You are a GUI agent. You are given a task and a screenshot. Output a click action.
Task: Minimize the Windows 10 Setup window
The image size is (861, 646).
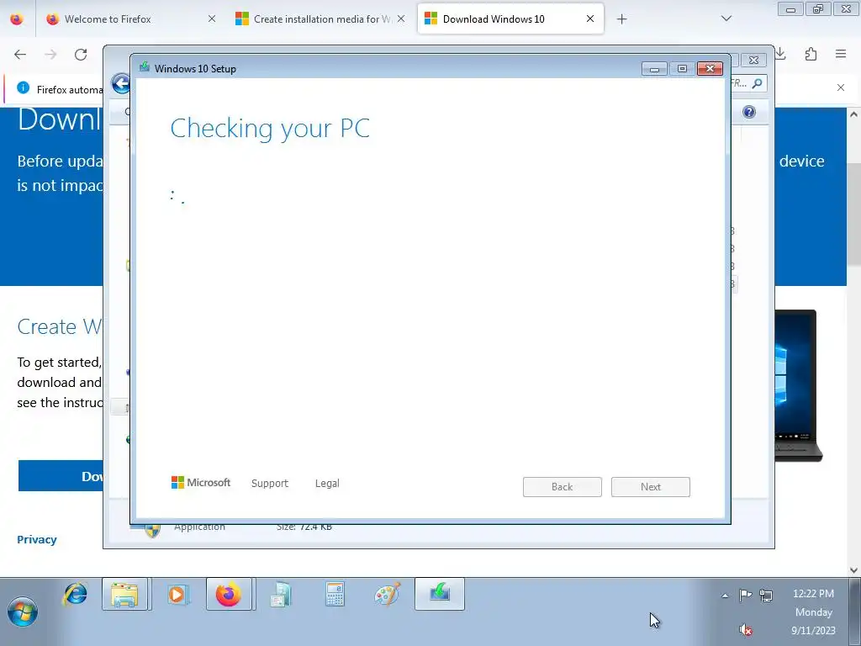[x=654, y=69]
